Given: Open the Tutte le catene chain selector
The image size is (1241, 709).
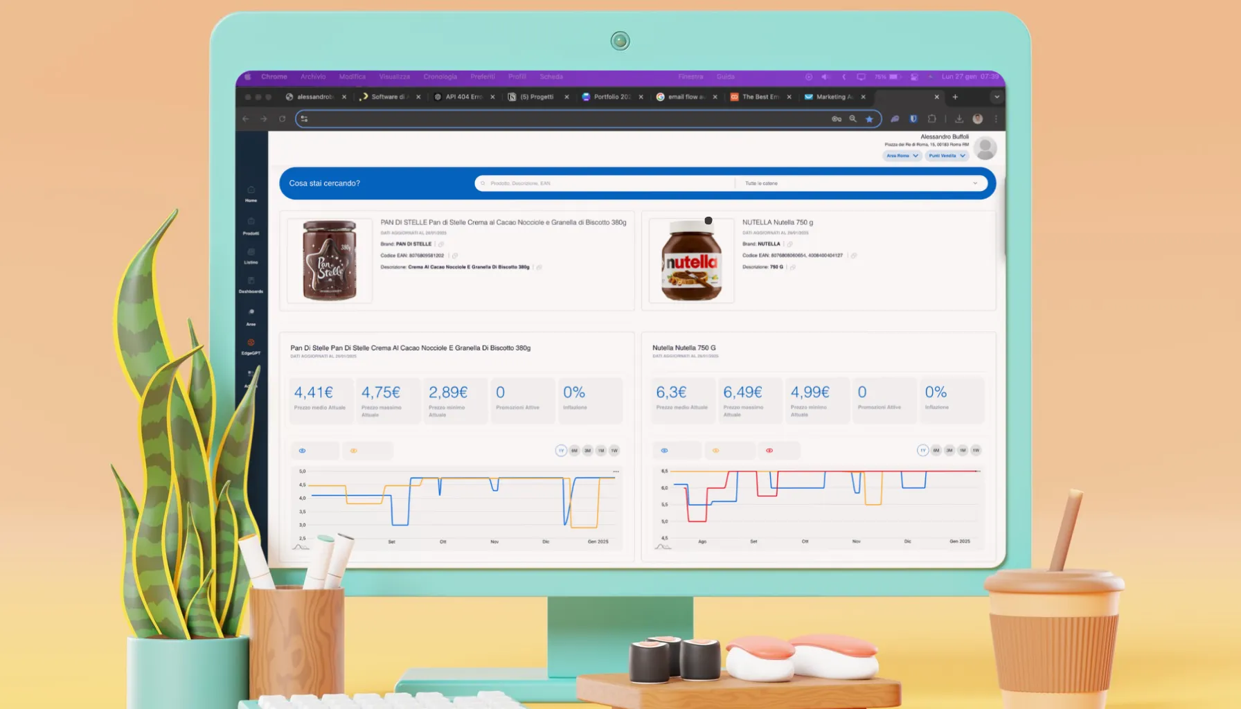Looking at the screenshot, I should [x=861, y=183].
